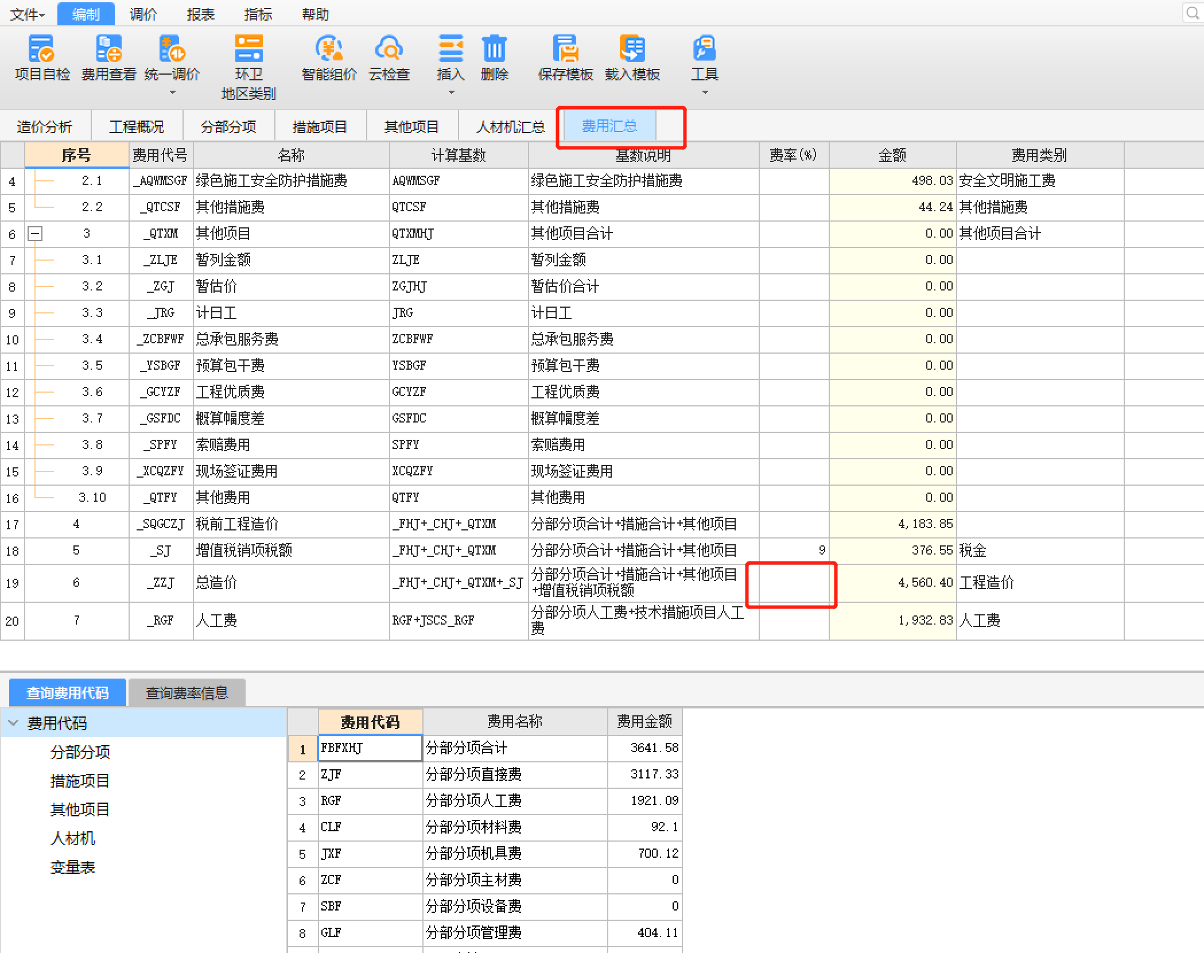Switch to 工程概况 tab
The height and width of the screenshot is (953, 1204).
(137, 126)
